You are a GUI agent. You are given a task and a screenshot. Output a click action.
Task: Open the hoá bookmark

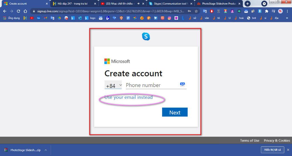[x=239, y=18]
